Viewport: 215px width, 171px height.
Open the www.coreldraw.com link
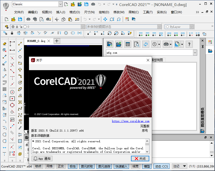click(130, 121)
